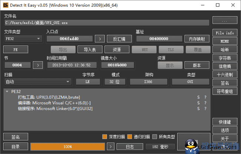The image size is (241, 154).
Task: Click the arrow button next to progress bar
Action: click(x=110, y=147)
